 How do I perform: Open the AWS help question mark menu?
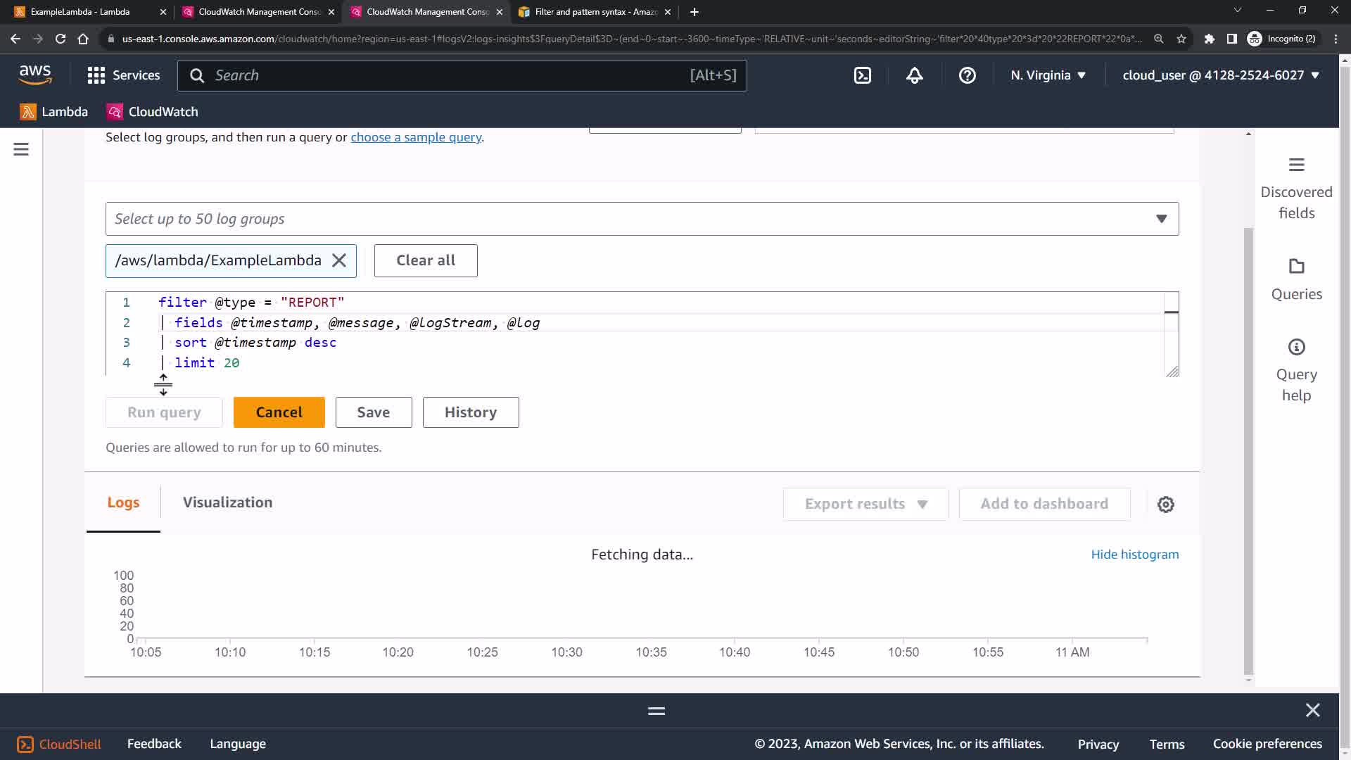[968, 75]
